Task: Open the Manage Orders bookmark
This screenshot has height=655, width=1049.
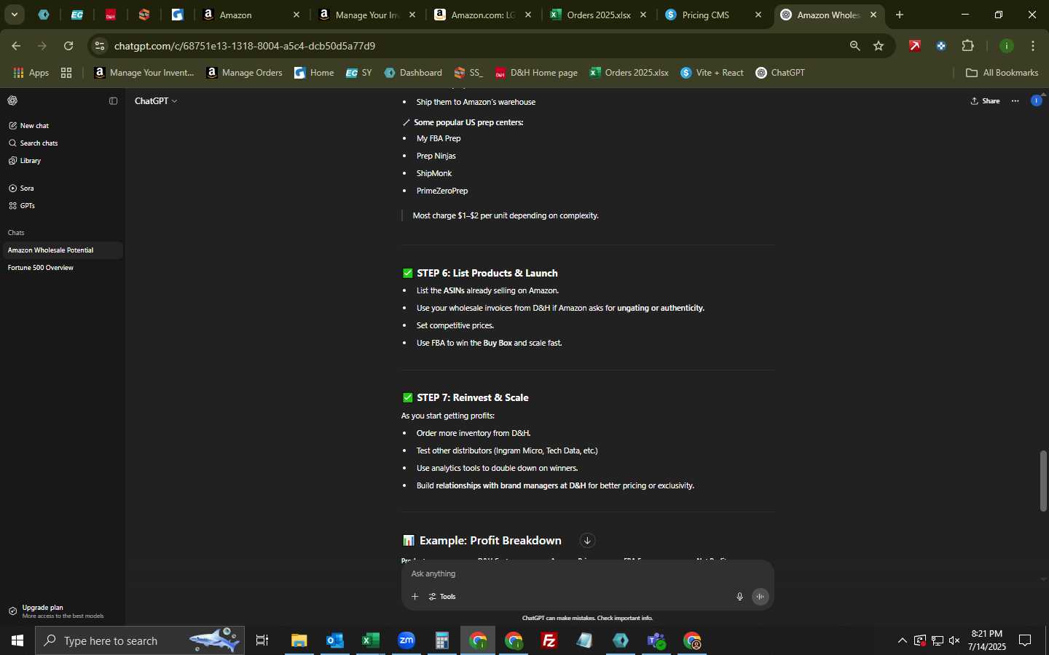Action: click(x=244, y=73)
